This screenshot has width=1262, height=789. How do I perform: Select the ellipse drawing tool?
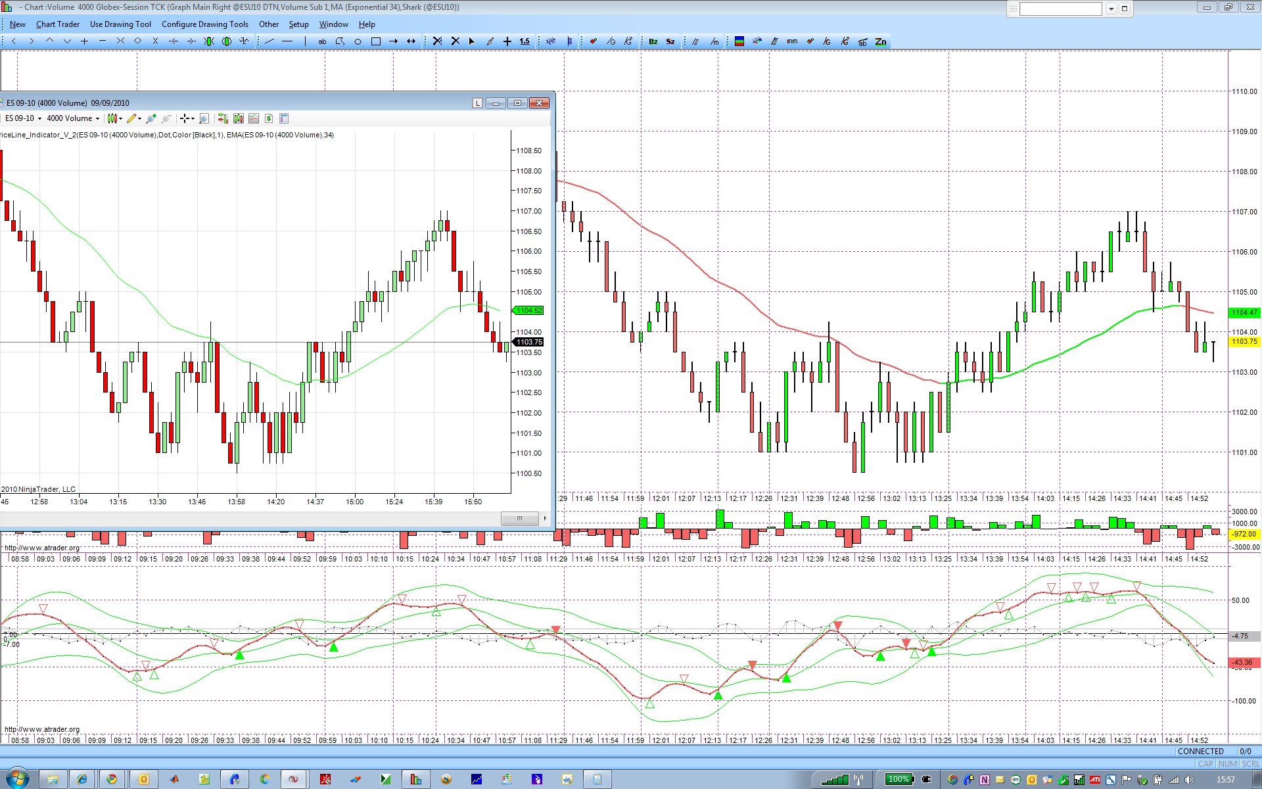[x=358, y=41]
